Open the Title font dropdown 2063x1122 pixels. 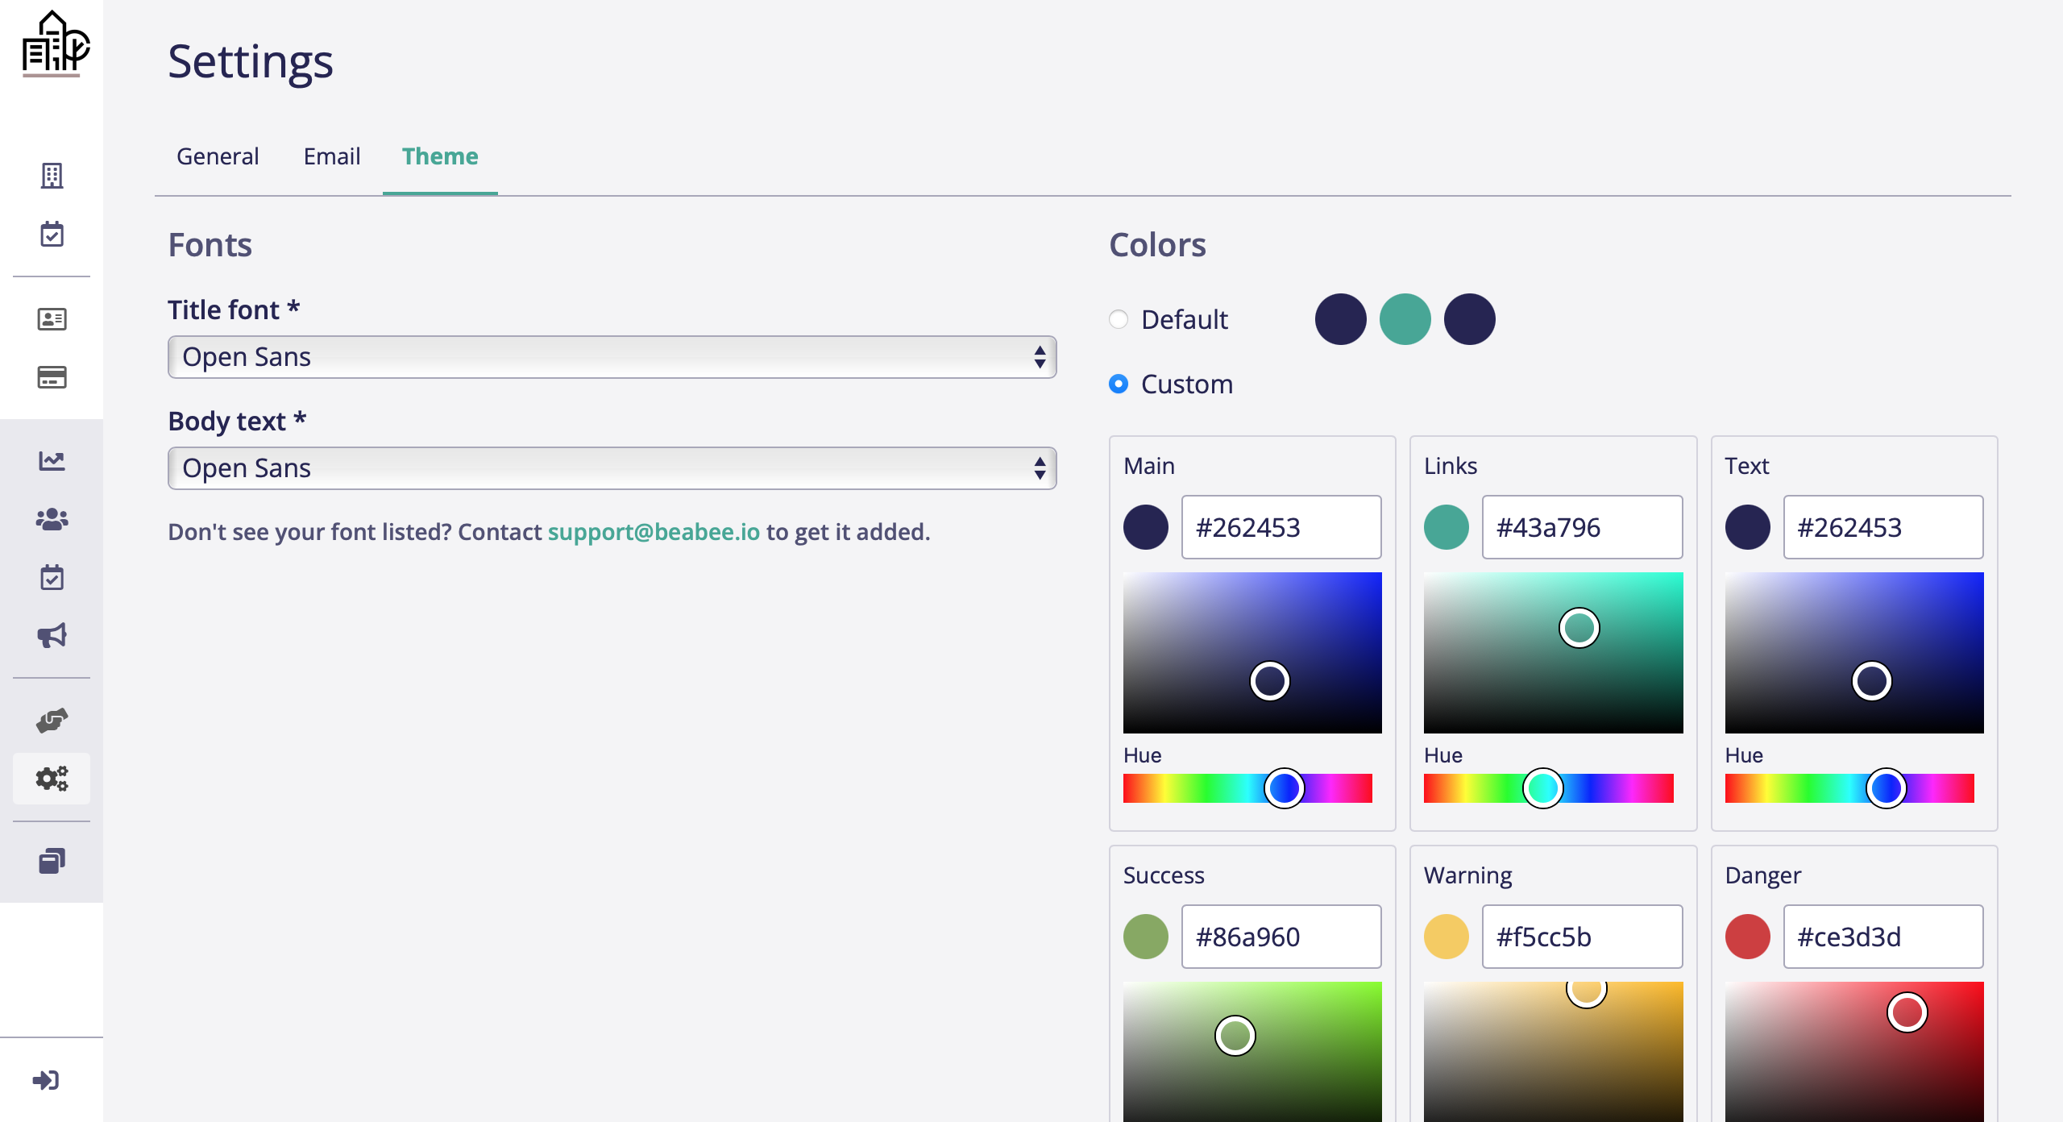click(612, 357)
